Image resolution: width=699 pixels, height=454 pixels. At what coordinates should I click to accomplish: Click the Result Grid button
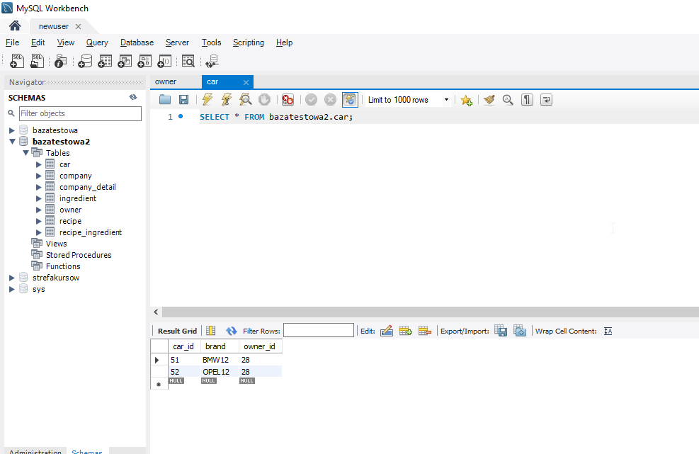[x=177, y=331]
